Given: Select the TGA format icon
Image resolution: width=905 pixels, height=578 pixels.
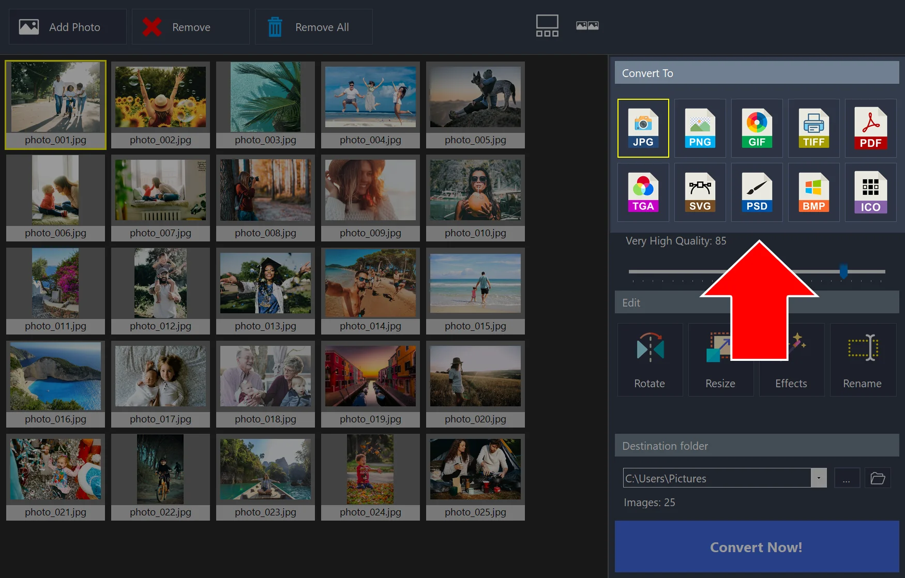Looking at the screenshot, I should 643,192.
